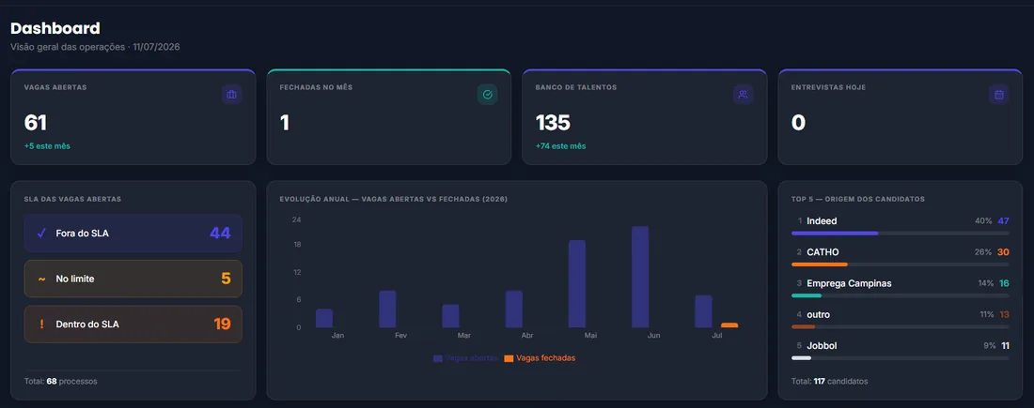Select the outro source name

[x=819, y=314]
